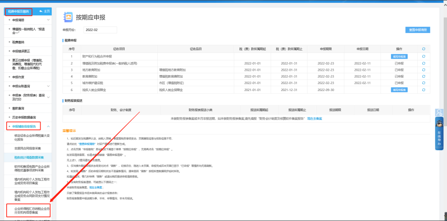Click refresh icon in table header row
Screen dimensions: 447x221
coord(423,49)
